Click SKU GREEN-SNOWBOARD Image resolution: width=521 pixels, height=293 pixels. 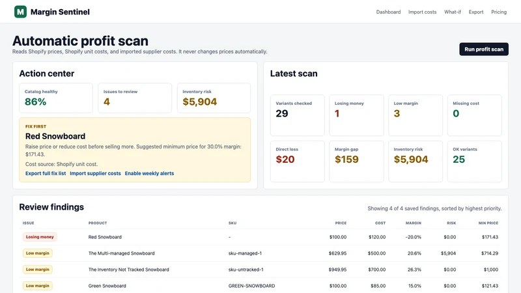pyautogui.click(x=251, y=286)
